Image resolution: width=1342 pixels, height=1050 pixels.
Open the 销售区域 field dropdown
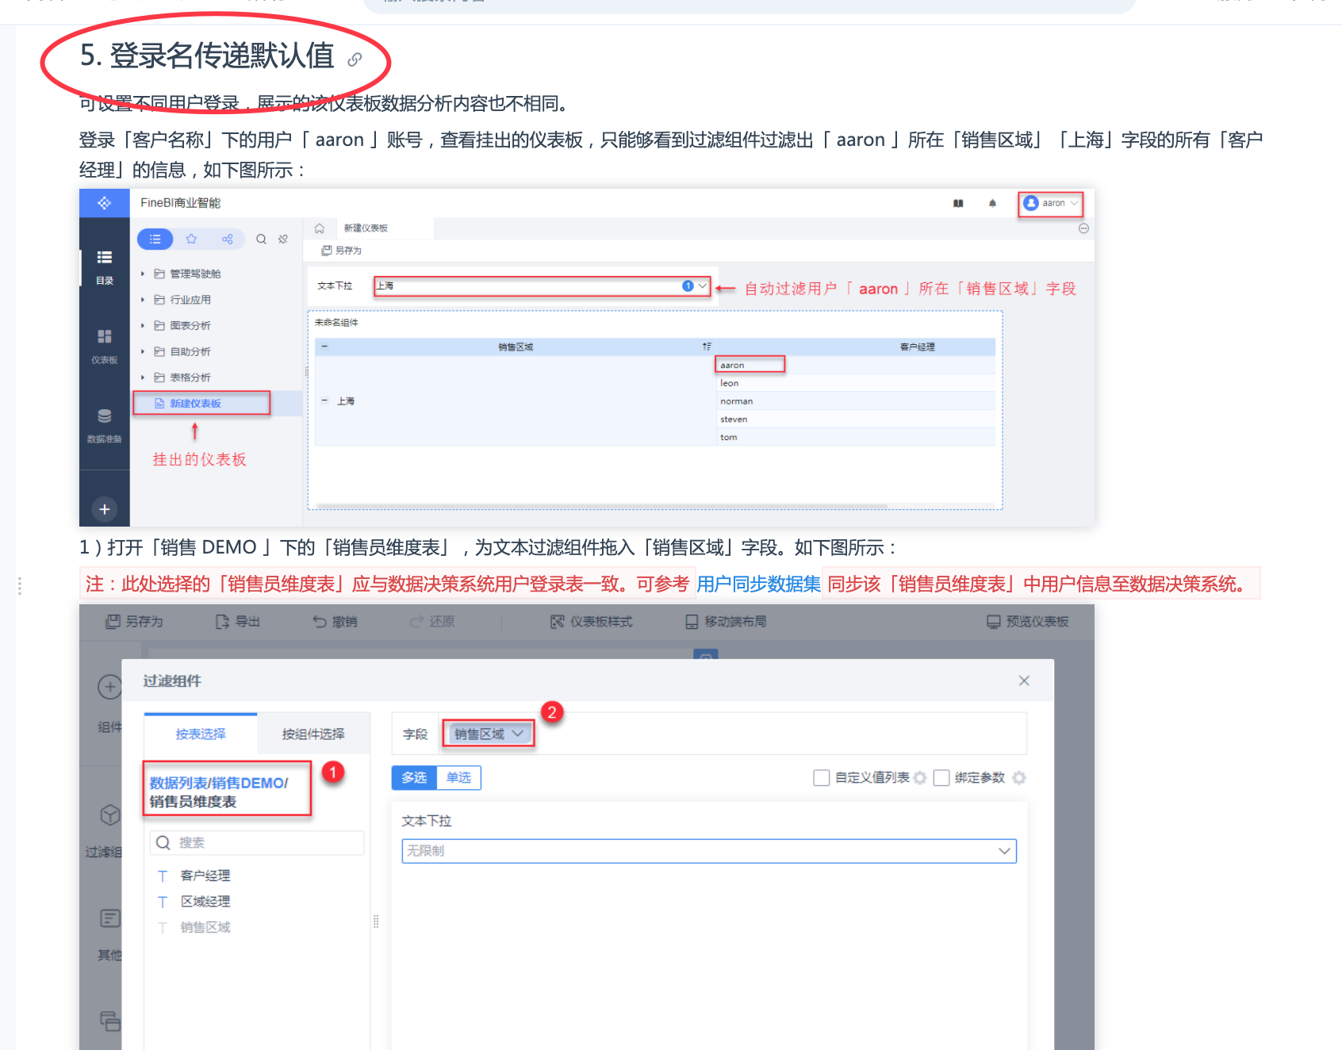tap(489, 734)
